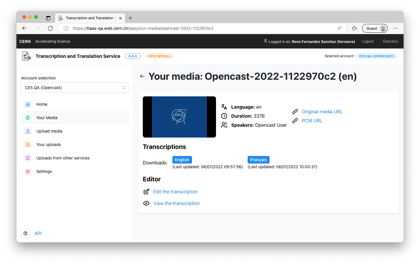Click the Language: en text
This screenshot has width=420, height=264.
coord(246,107)
